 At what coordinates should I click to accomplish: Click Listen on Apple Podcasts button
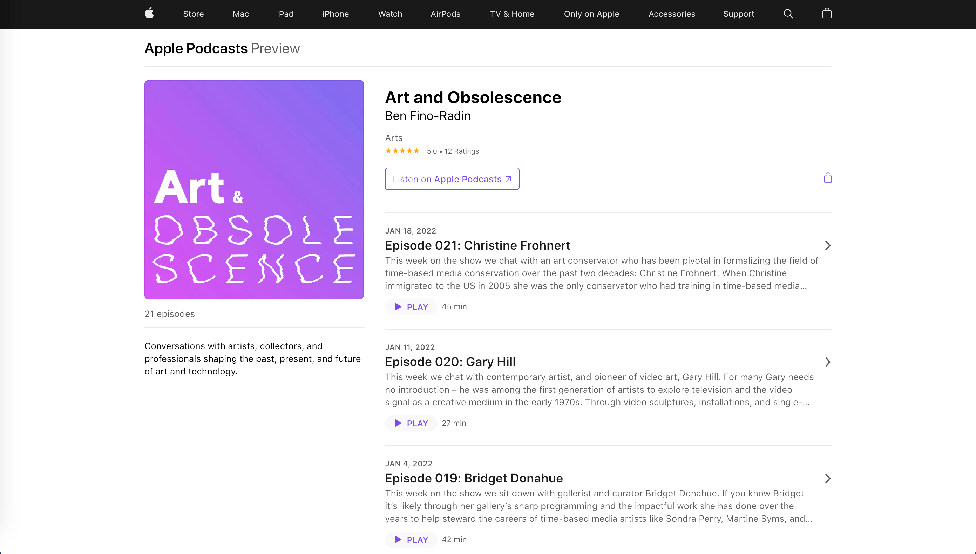click(x=452, y=179)
